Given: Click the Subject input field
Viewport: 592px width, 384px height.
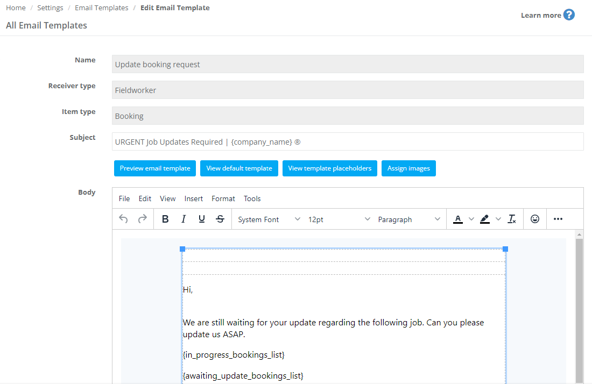Looking at the screenshot, I should click(x=348, y=141).
